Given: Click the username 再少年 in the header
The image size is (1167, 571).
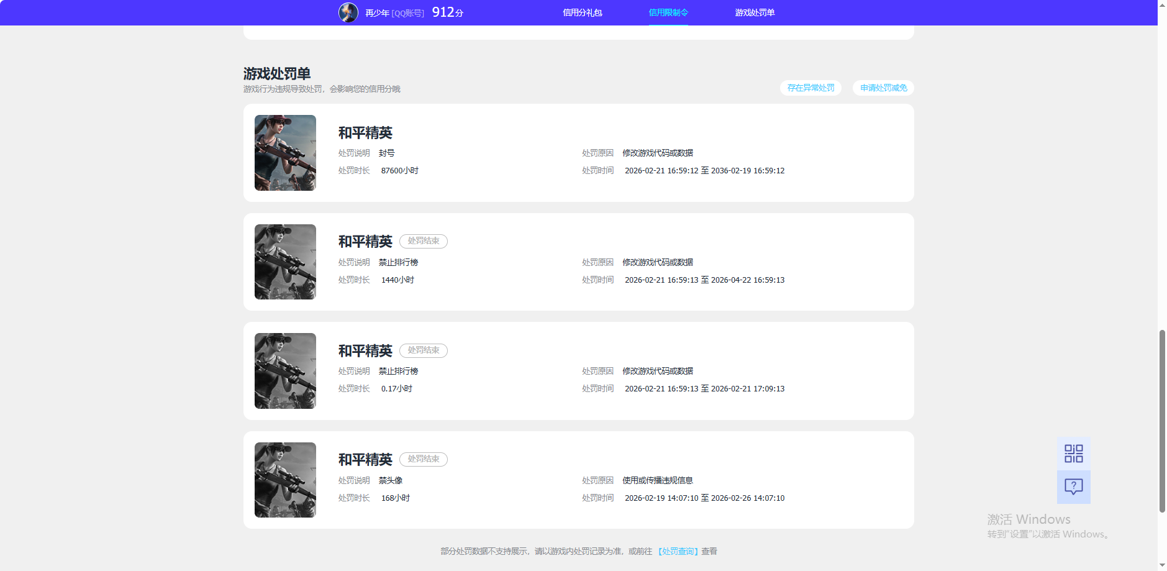Looking at the screenshot, I should 377,13.
